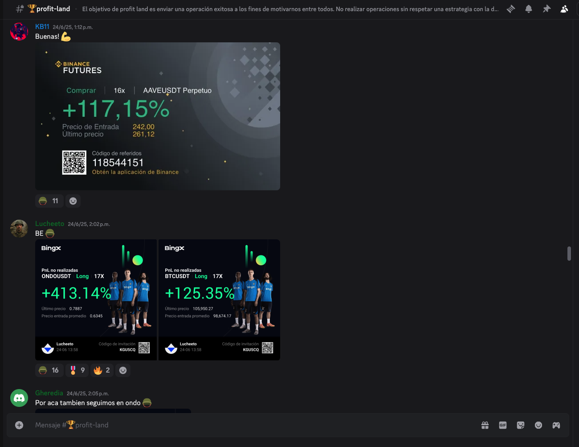Open BingX BTCUSDT +125.35% image

point(220,300)
